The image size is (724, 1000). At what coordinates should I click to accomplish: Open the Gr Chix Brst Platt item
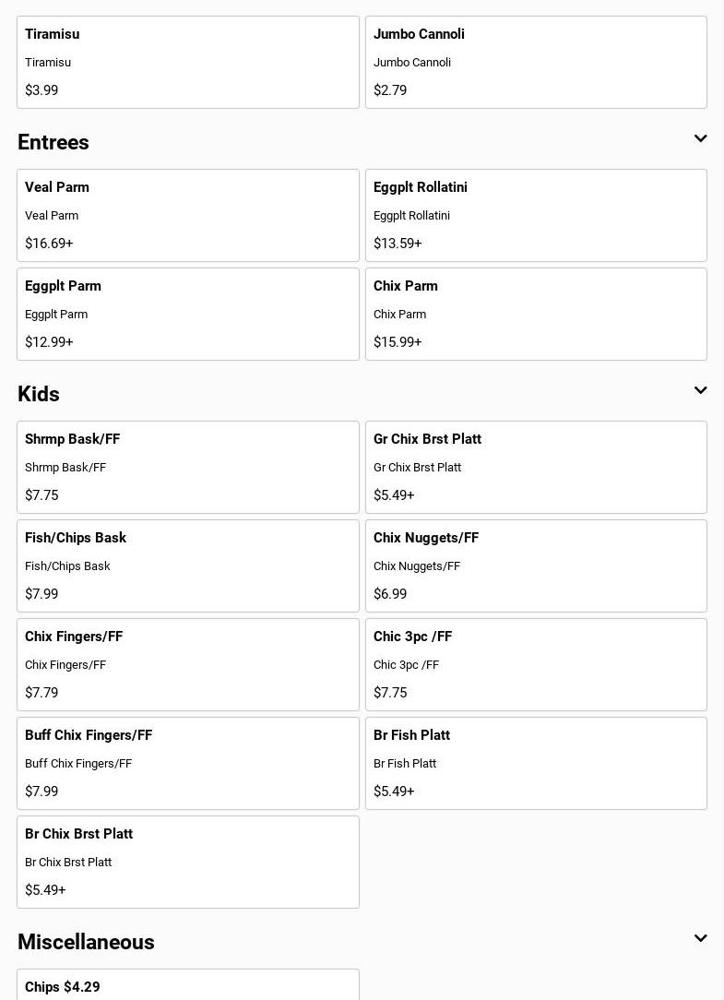pos(536,468)
